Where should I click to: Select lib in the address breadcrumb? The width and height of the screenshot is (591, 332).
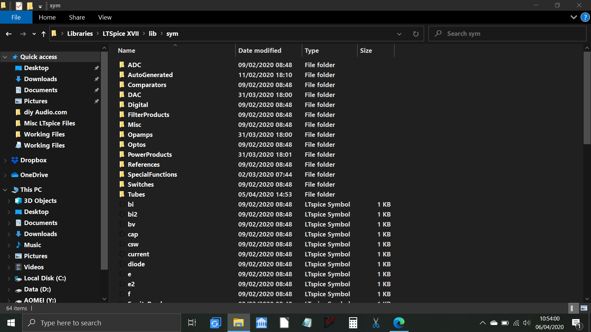(x=153, y=34)
